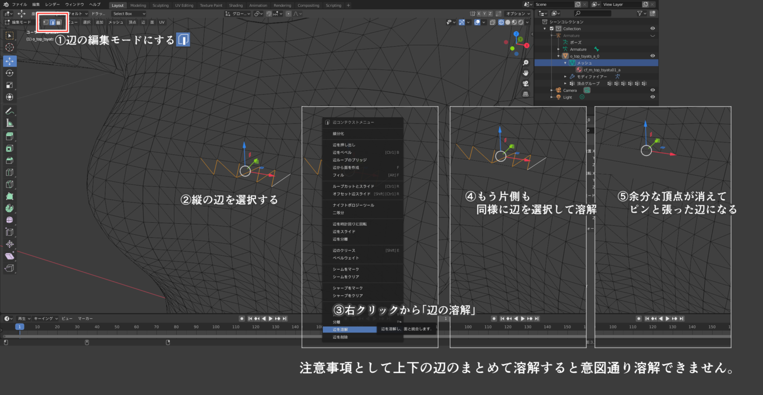
Task: Open the オプション dropdown
Action: tap(517, 13)
